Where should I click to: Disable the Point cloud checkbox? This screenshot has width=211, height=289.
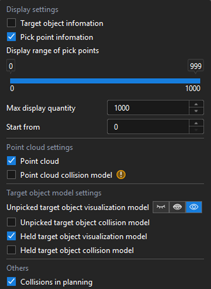click(x=11, y=161)
